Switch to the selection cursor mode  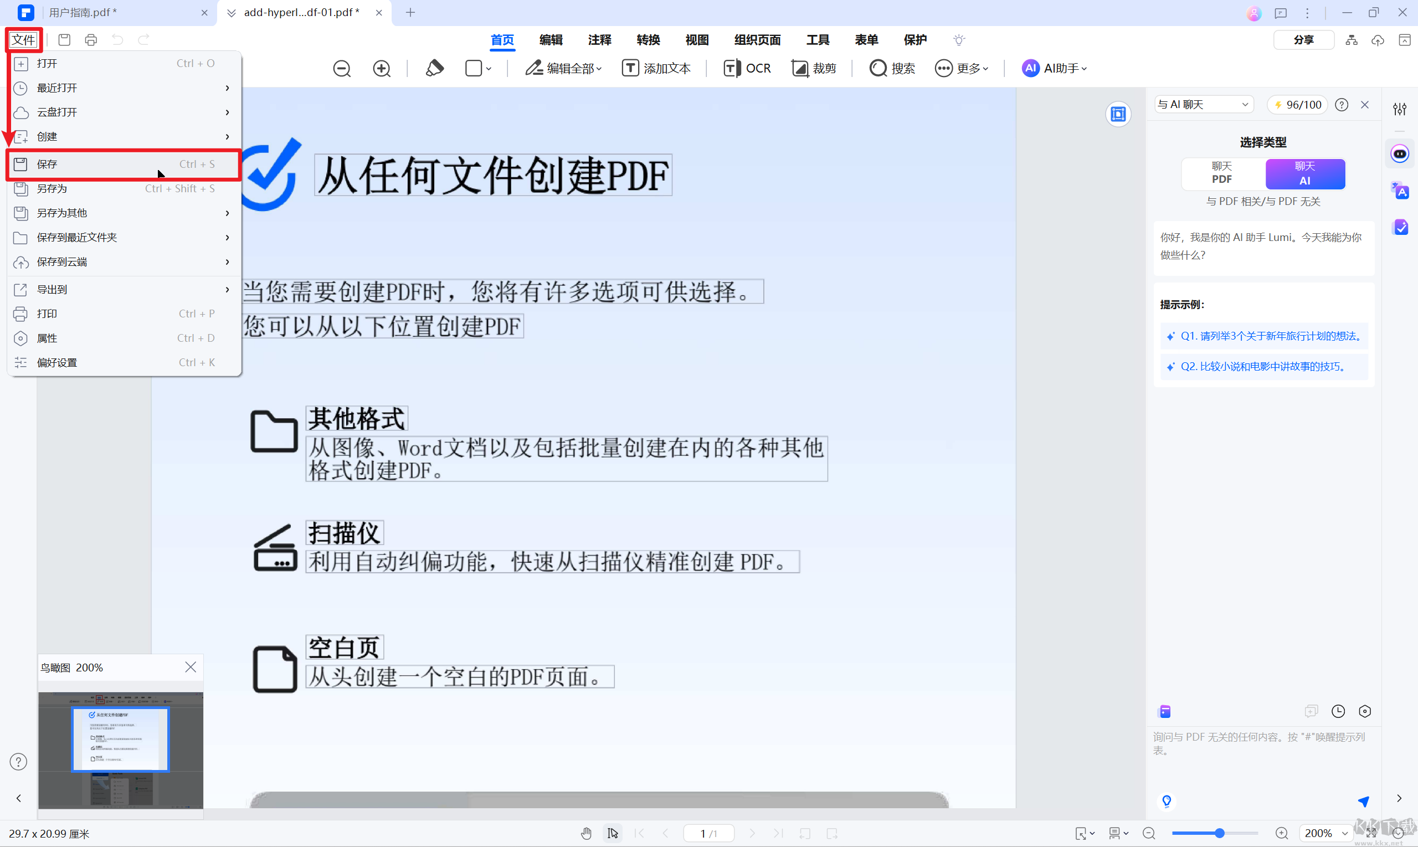612,833
